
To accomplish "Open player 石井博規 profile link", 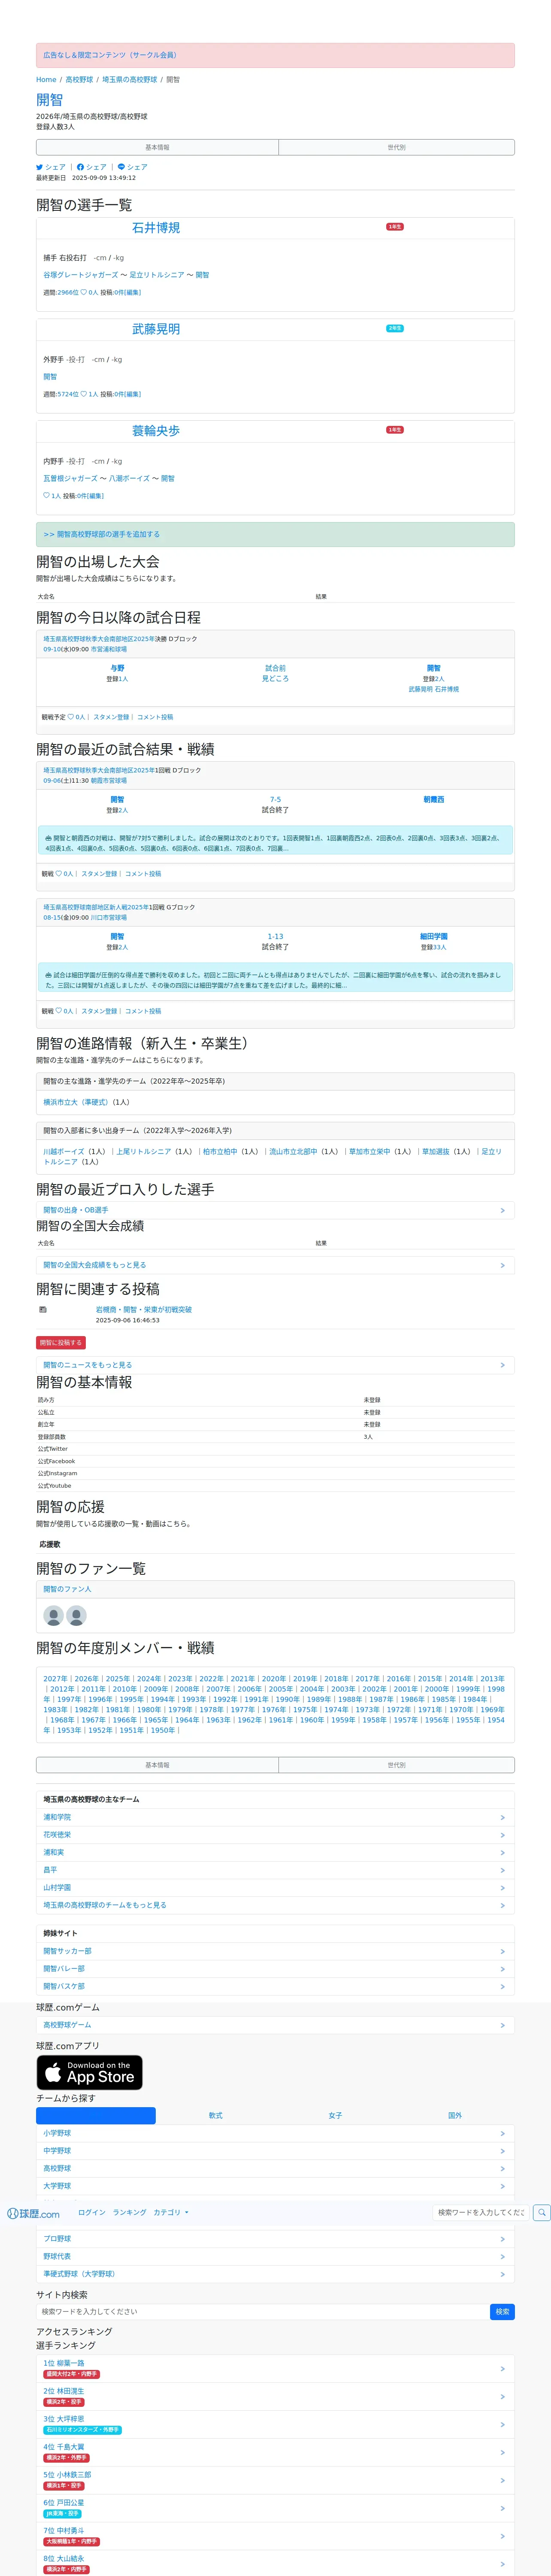I will 156,228.
